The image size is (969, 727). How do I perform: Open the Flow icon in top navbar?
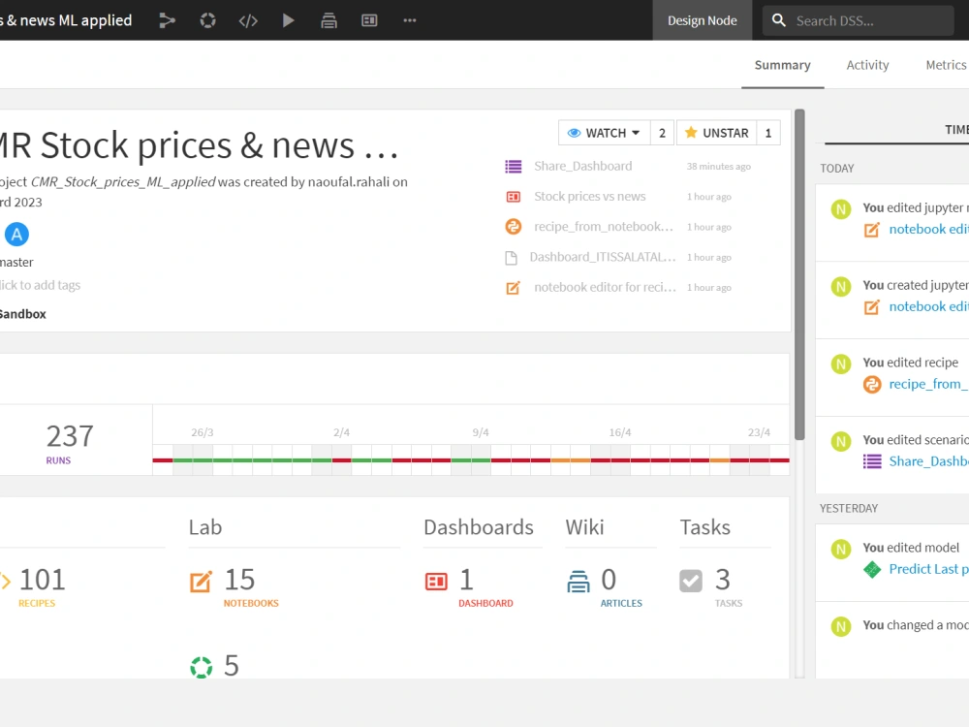pos(167,20)
